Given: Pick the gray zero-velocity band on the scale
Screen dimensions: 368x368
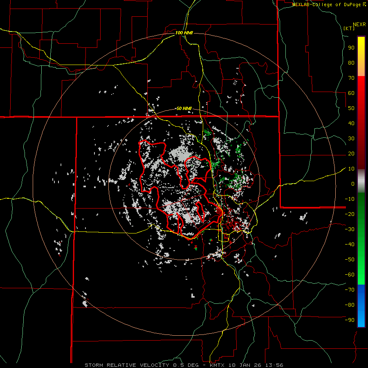Looking at the screenshot, I should [x=361, y=181].
